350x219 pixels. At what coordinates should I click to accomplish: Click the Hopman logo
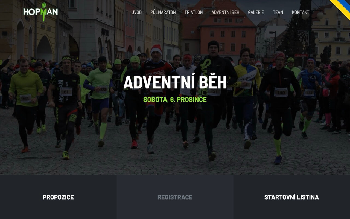[40, 12]
